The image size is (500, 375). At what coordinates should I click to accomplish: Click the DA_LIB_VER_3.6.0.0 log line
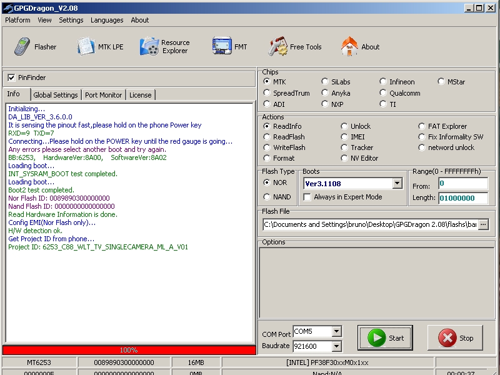click(40, 117)
